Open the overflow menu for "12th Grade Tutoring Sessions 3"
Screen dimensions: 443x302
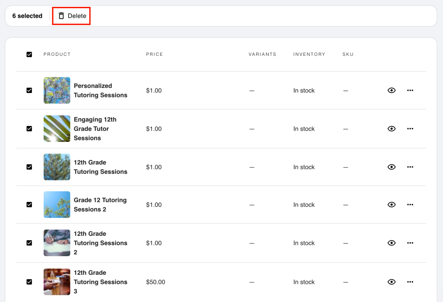[x=410, y=282]
